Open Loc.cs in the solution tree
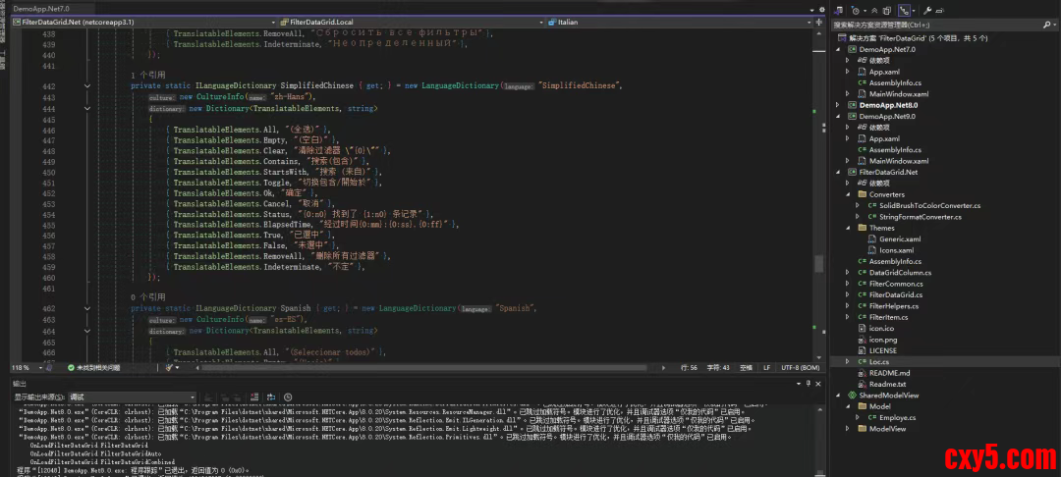Image resolution: width=1061 pixels, height=477 pixels. [x=878, y=361]
